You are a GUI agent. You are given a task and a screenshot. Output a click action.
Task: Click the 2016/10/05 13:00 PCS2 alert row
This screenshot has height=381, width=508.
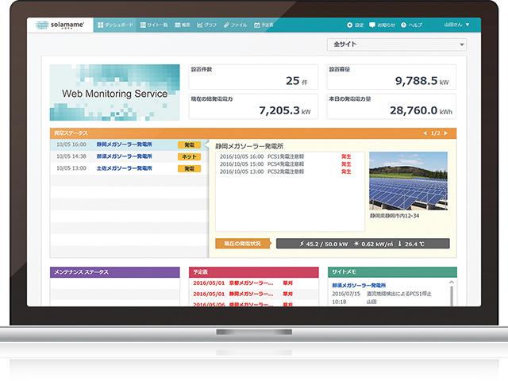coord(286,171)
